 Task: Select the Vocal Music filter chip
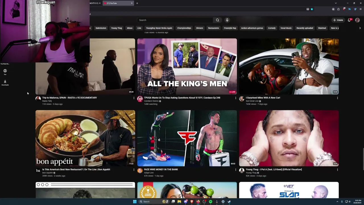286,28
